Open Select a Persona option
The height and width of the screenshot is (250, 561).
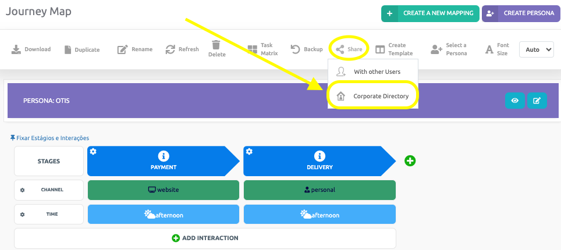436,49
